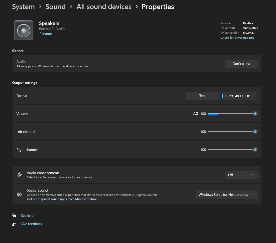Mute speakers via the volume speaker icon

[195, 114]
